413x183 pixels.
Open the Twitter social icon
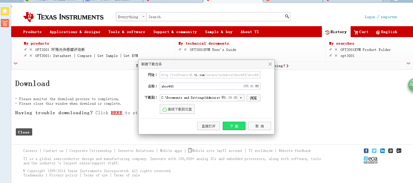coord(374,150)
